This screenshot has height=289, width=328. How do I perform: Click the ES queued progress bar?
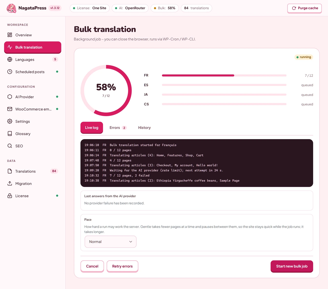[224, 85]
